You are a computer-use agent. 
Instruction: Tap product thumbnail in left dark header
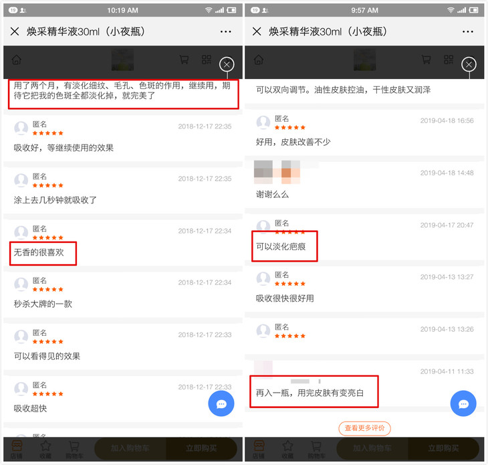coord(122,60)
